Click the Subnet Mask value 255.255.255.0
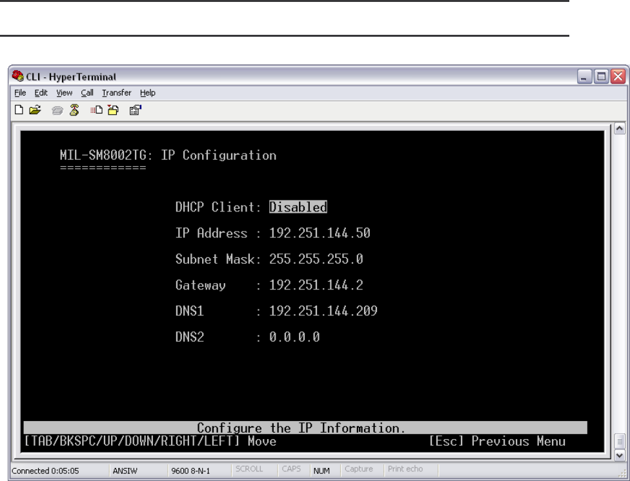 click(x=316, y=259)
